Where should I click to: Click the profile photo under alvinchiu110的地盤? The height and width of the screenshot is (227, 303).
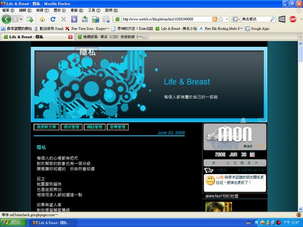[x=218, y=206]
